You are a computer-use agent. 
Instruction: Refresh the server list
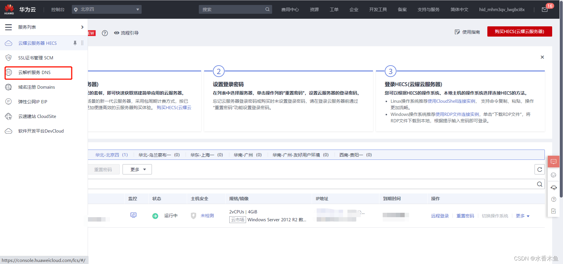[x=540, y=169]
